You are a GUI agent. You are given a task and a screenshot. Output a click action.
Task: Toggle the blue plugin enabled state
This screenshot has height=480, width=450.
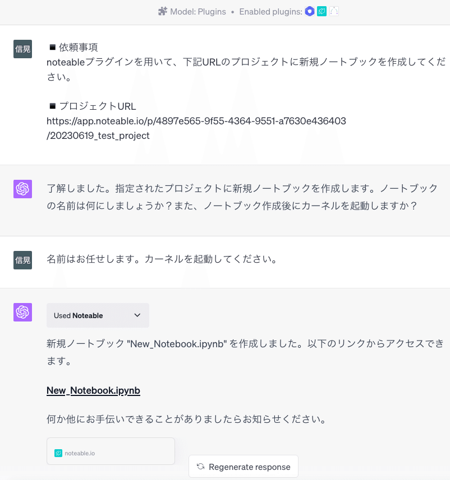[x=309, y=11]
